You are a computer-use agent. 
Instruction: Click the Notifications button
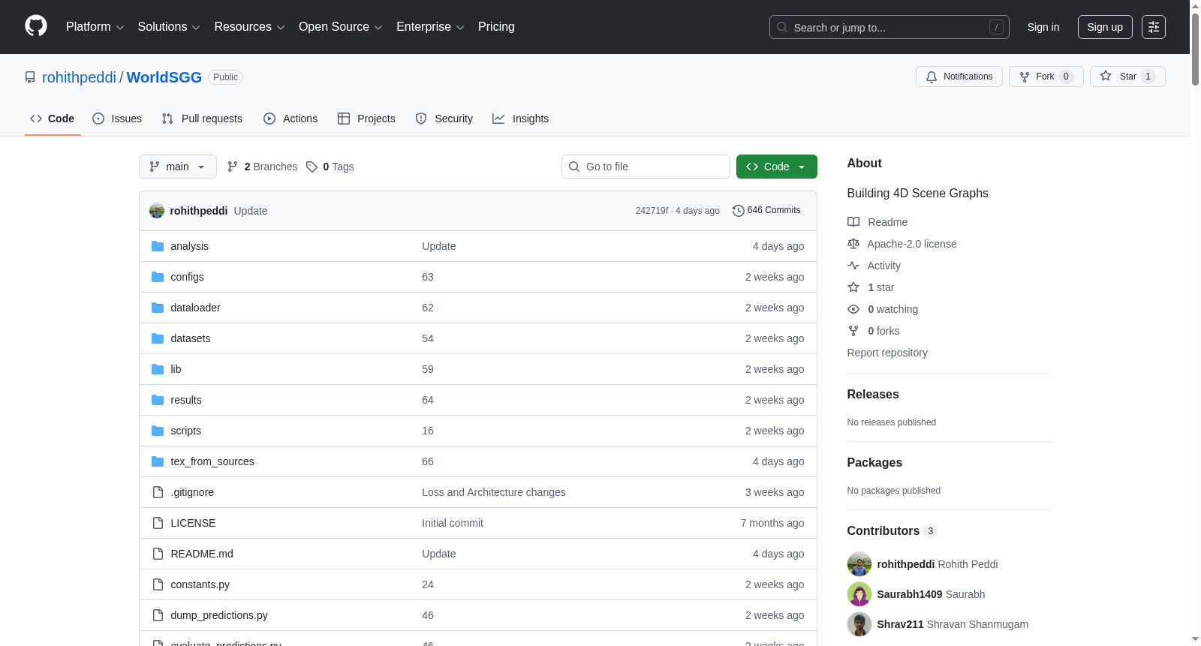pyautogui.click(x=959, y=77)
